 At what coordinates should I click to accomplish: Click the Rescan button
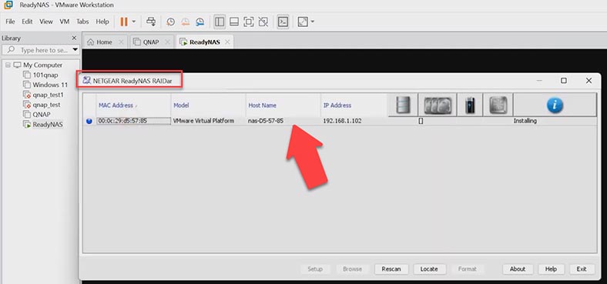391,269
